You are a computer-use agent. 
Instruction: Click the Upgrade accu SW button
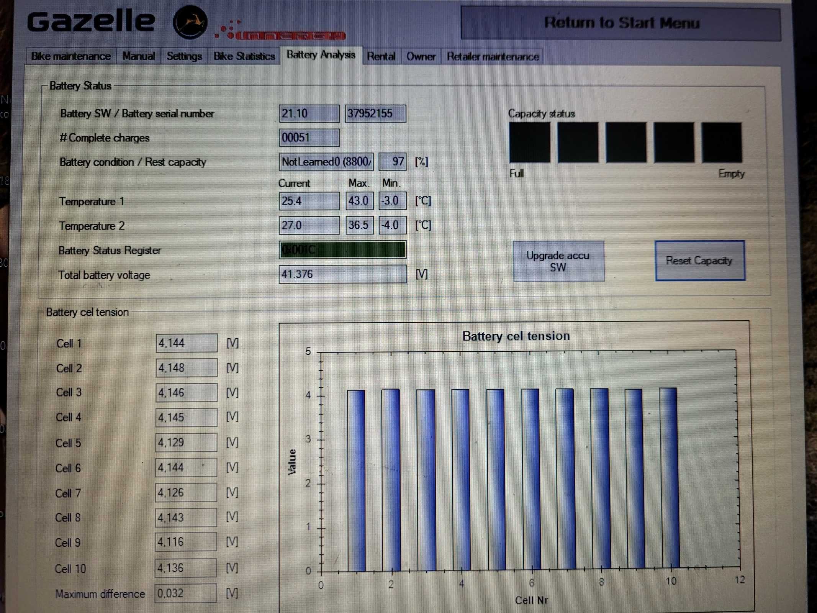pyautogui.click(x=558, y=261)
